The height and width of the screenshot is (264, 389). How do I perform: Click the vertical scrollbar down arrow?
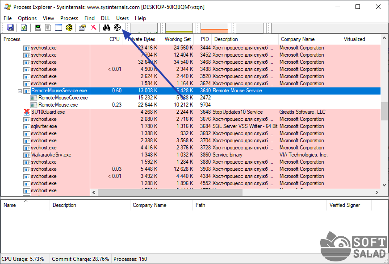(384, 185)
